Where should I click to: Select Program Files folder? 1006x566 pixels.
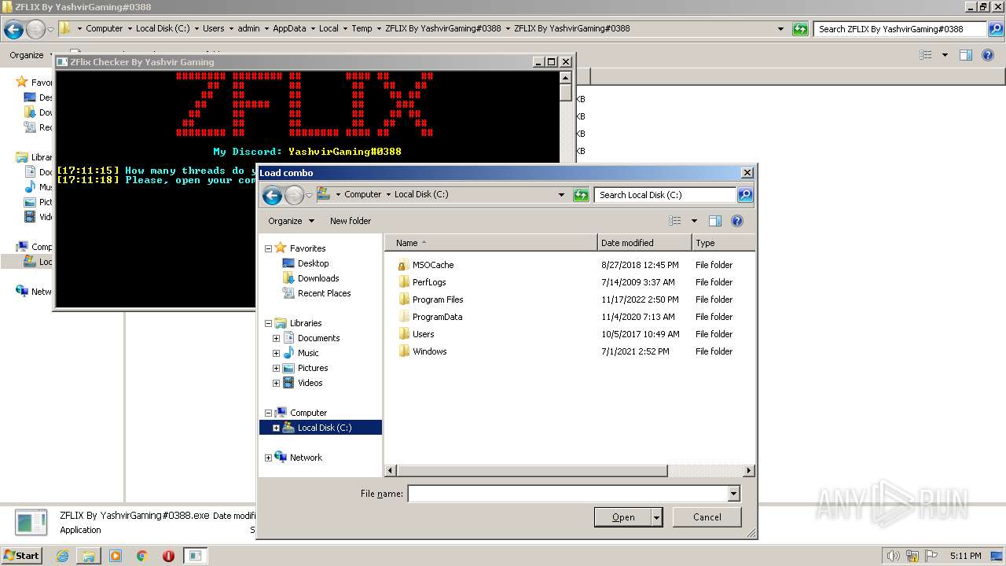(438, 300)
